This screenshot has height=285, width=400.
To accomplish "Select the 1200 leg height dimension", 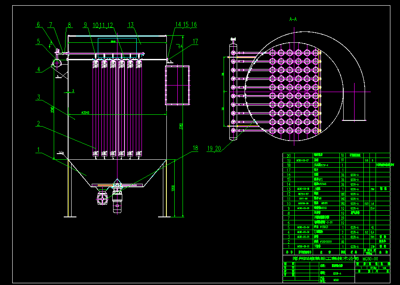I will [x=173, y=188].
